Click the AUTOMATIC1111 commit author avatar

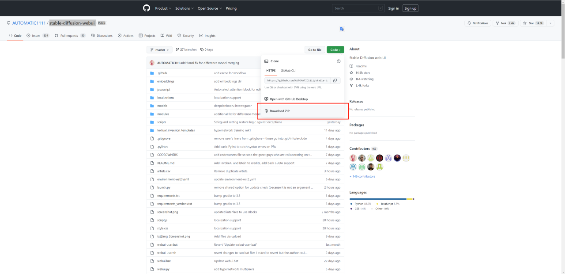pos(152,63)
